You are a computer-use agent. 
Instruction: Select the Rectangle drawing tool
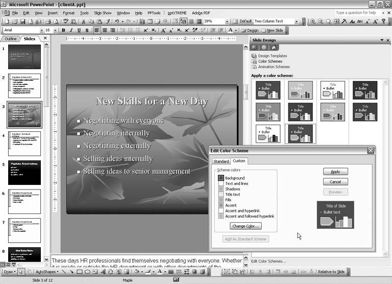coord(79,272)
